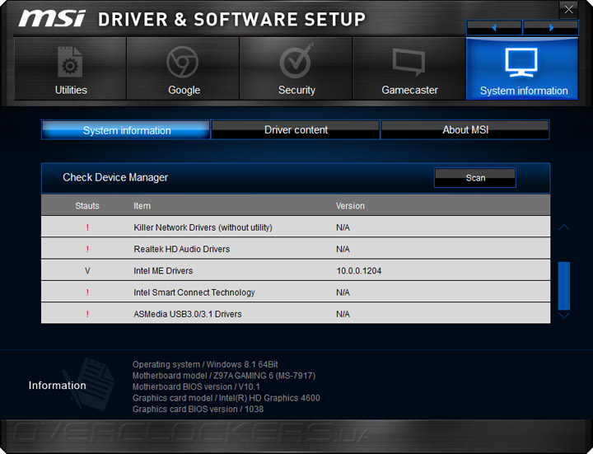
Task: Click the Operating system Windows 8.1 line
Action: 205,364
